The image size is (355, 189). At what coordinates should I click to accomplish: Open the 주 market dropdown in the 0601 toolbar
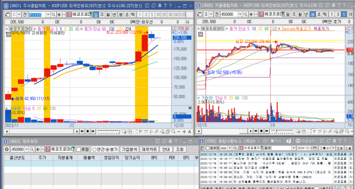tap(19, 15)
